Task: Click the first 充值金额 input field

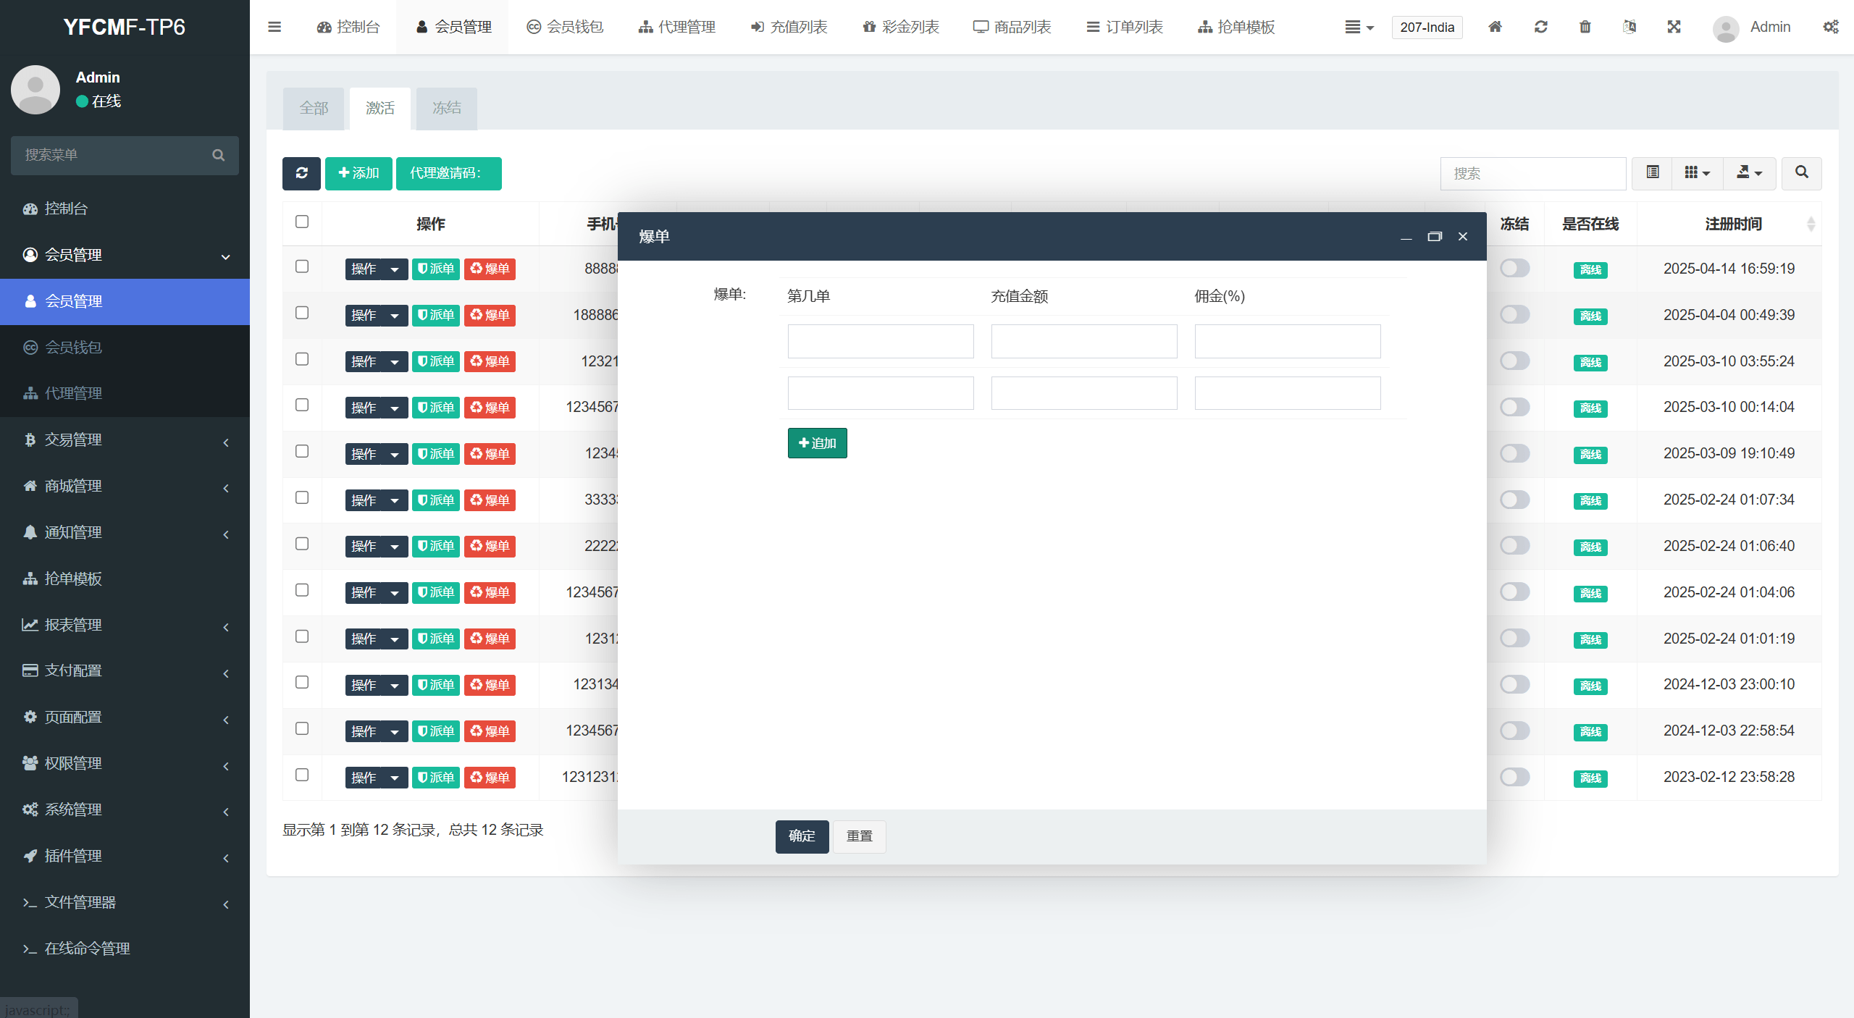Action: 1083,341
